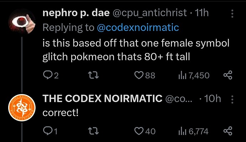246x142 pixels.
Task: Open THE CODEX NOIRMATIC display name
Action: [102, 99]
